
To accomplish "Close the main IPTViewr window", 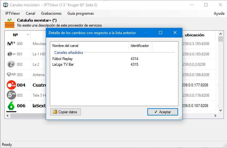I will pyautogui.click(x=220, y=5).
